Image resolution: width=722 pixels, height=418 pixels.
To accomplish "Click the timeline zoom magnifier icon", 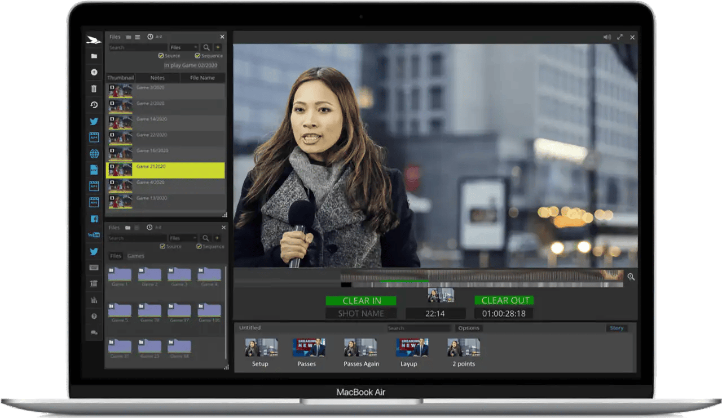I will click(631, 277).
